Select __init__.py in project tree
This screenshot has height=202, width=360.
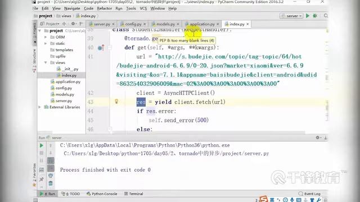(x=68, y=68)
